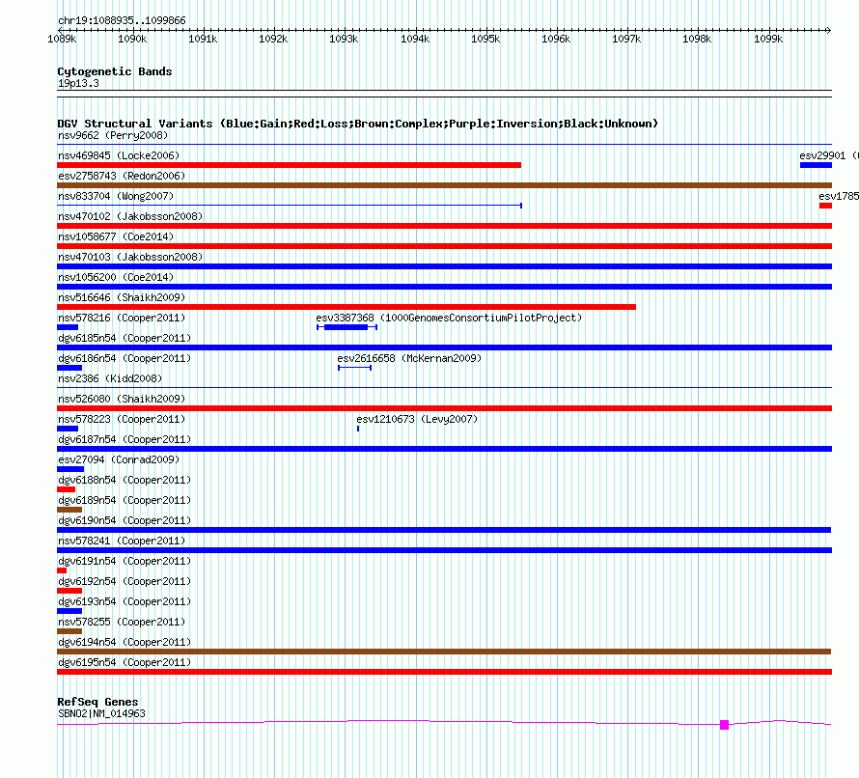The height and width of the screenshot is (778, 859).
Task: Select the nsv470102 (Jakobsson2008) label
Action: tap(130, 216)
